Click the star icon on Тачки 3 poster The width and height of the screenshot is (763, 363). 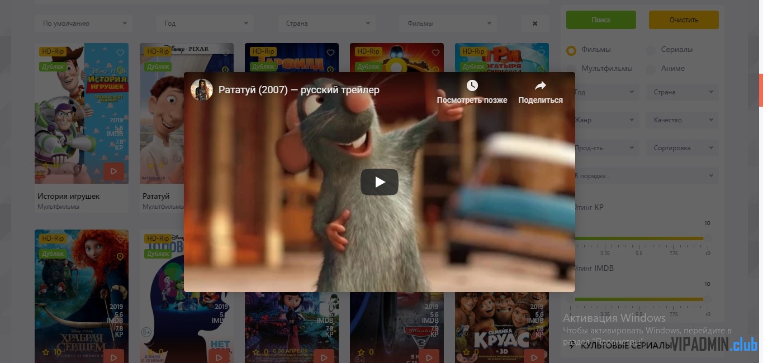361,352
